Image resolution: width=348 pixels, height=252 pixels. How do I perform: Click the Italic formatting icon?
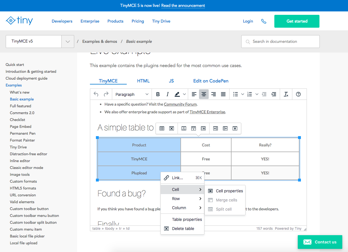click(168, 94)
